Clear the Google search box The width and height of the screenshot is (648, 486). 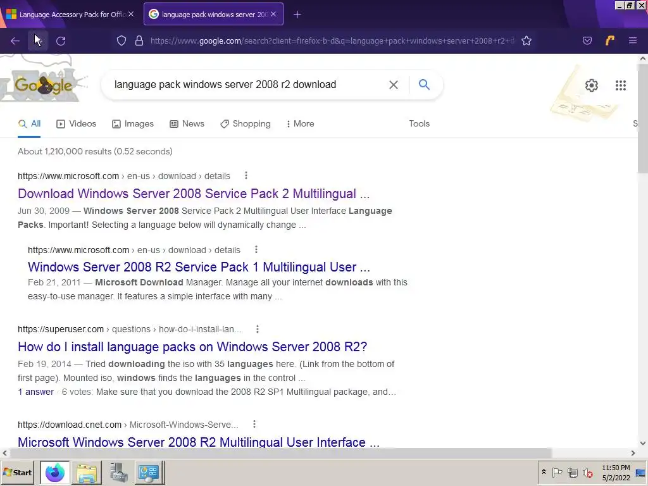tap(394, 85)
